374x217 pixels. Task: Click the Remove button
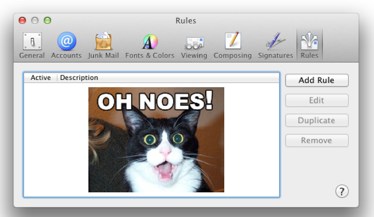pyautogui.click(x=317, y=141)
